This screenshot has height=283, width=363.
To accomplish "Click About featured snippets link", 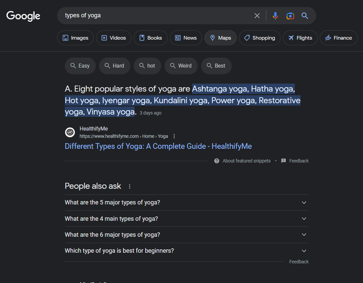I will 247,161.
